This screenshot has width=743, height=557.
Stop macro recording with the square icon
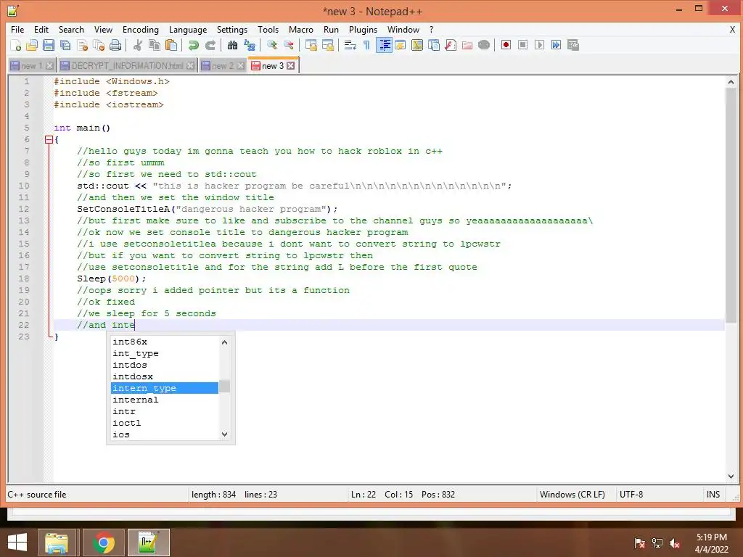click(522, 45)
